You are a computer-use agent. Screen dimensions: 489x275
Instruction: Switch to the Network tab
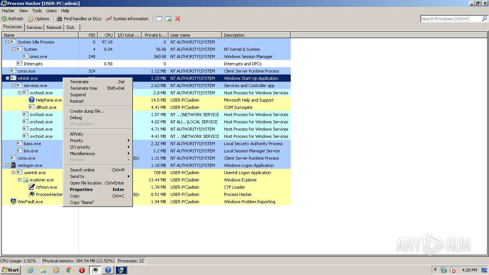point(54,27)
